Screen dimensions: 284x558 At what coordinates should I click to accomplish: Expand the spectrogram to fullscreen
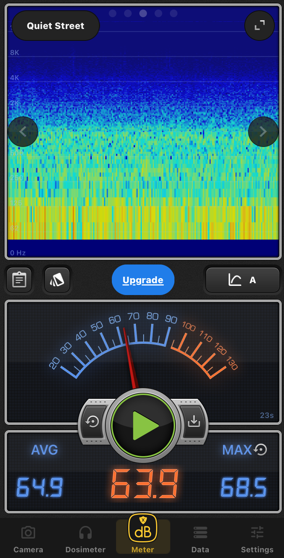coord(260,26)
